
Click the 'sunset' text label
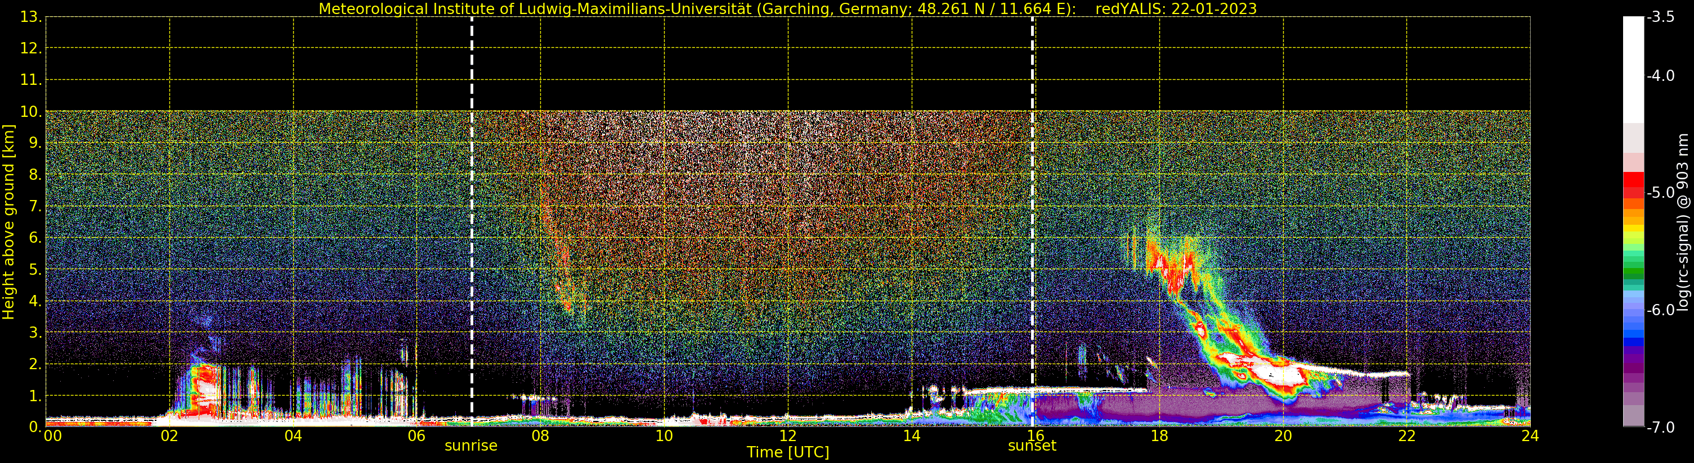click(x=1032, y=446)
